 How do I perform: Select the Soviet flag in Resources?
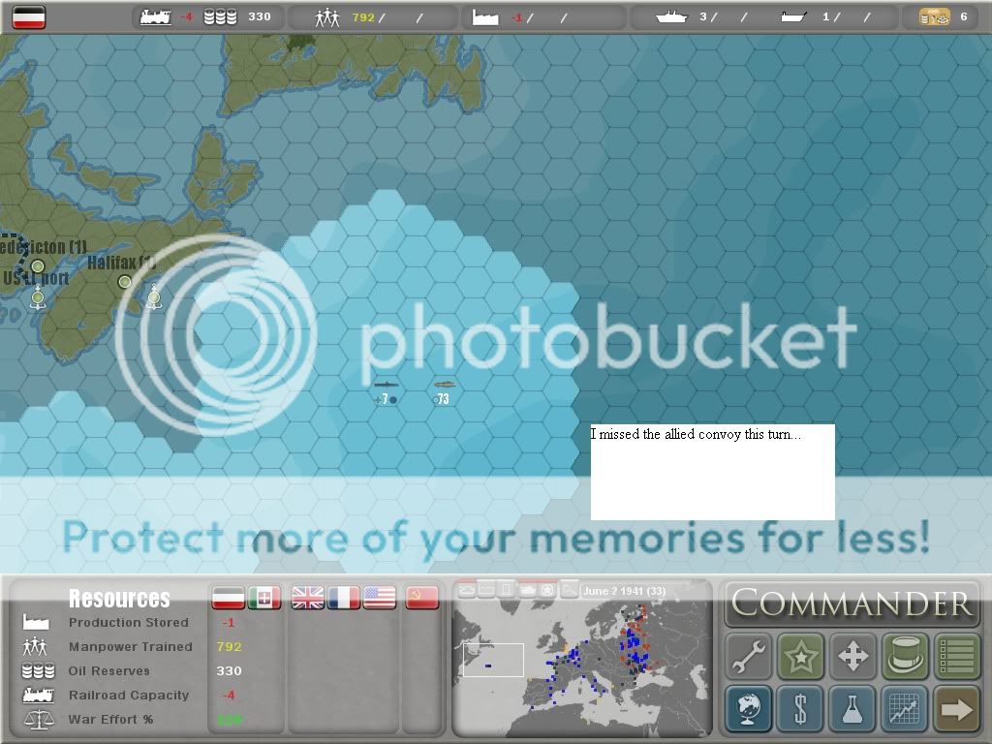pos(421,598)
